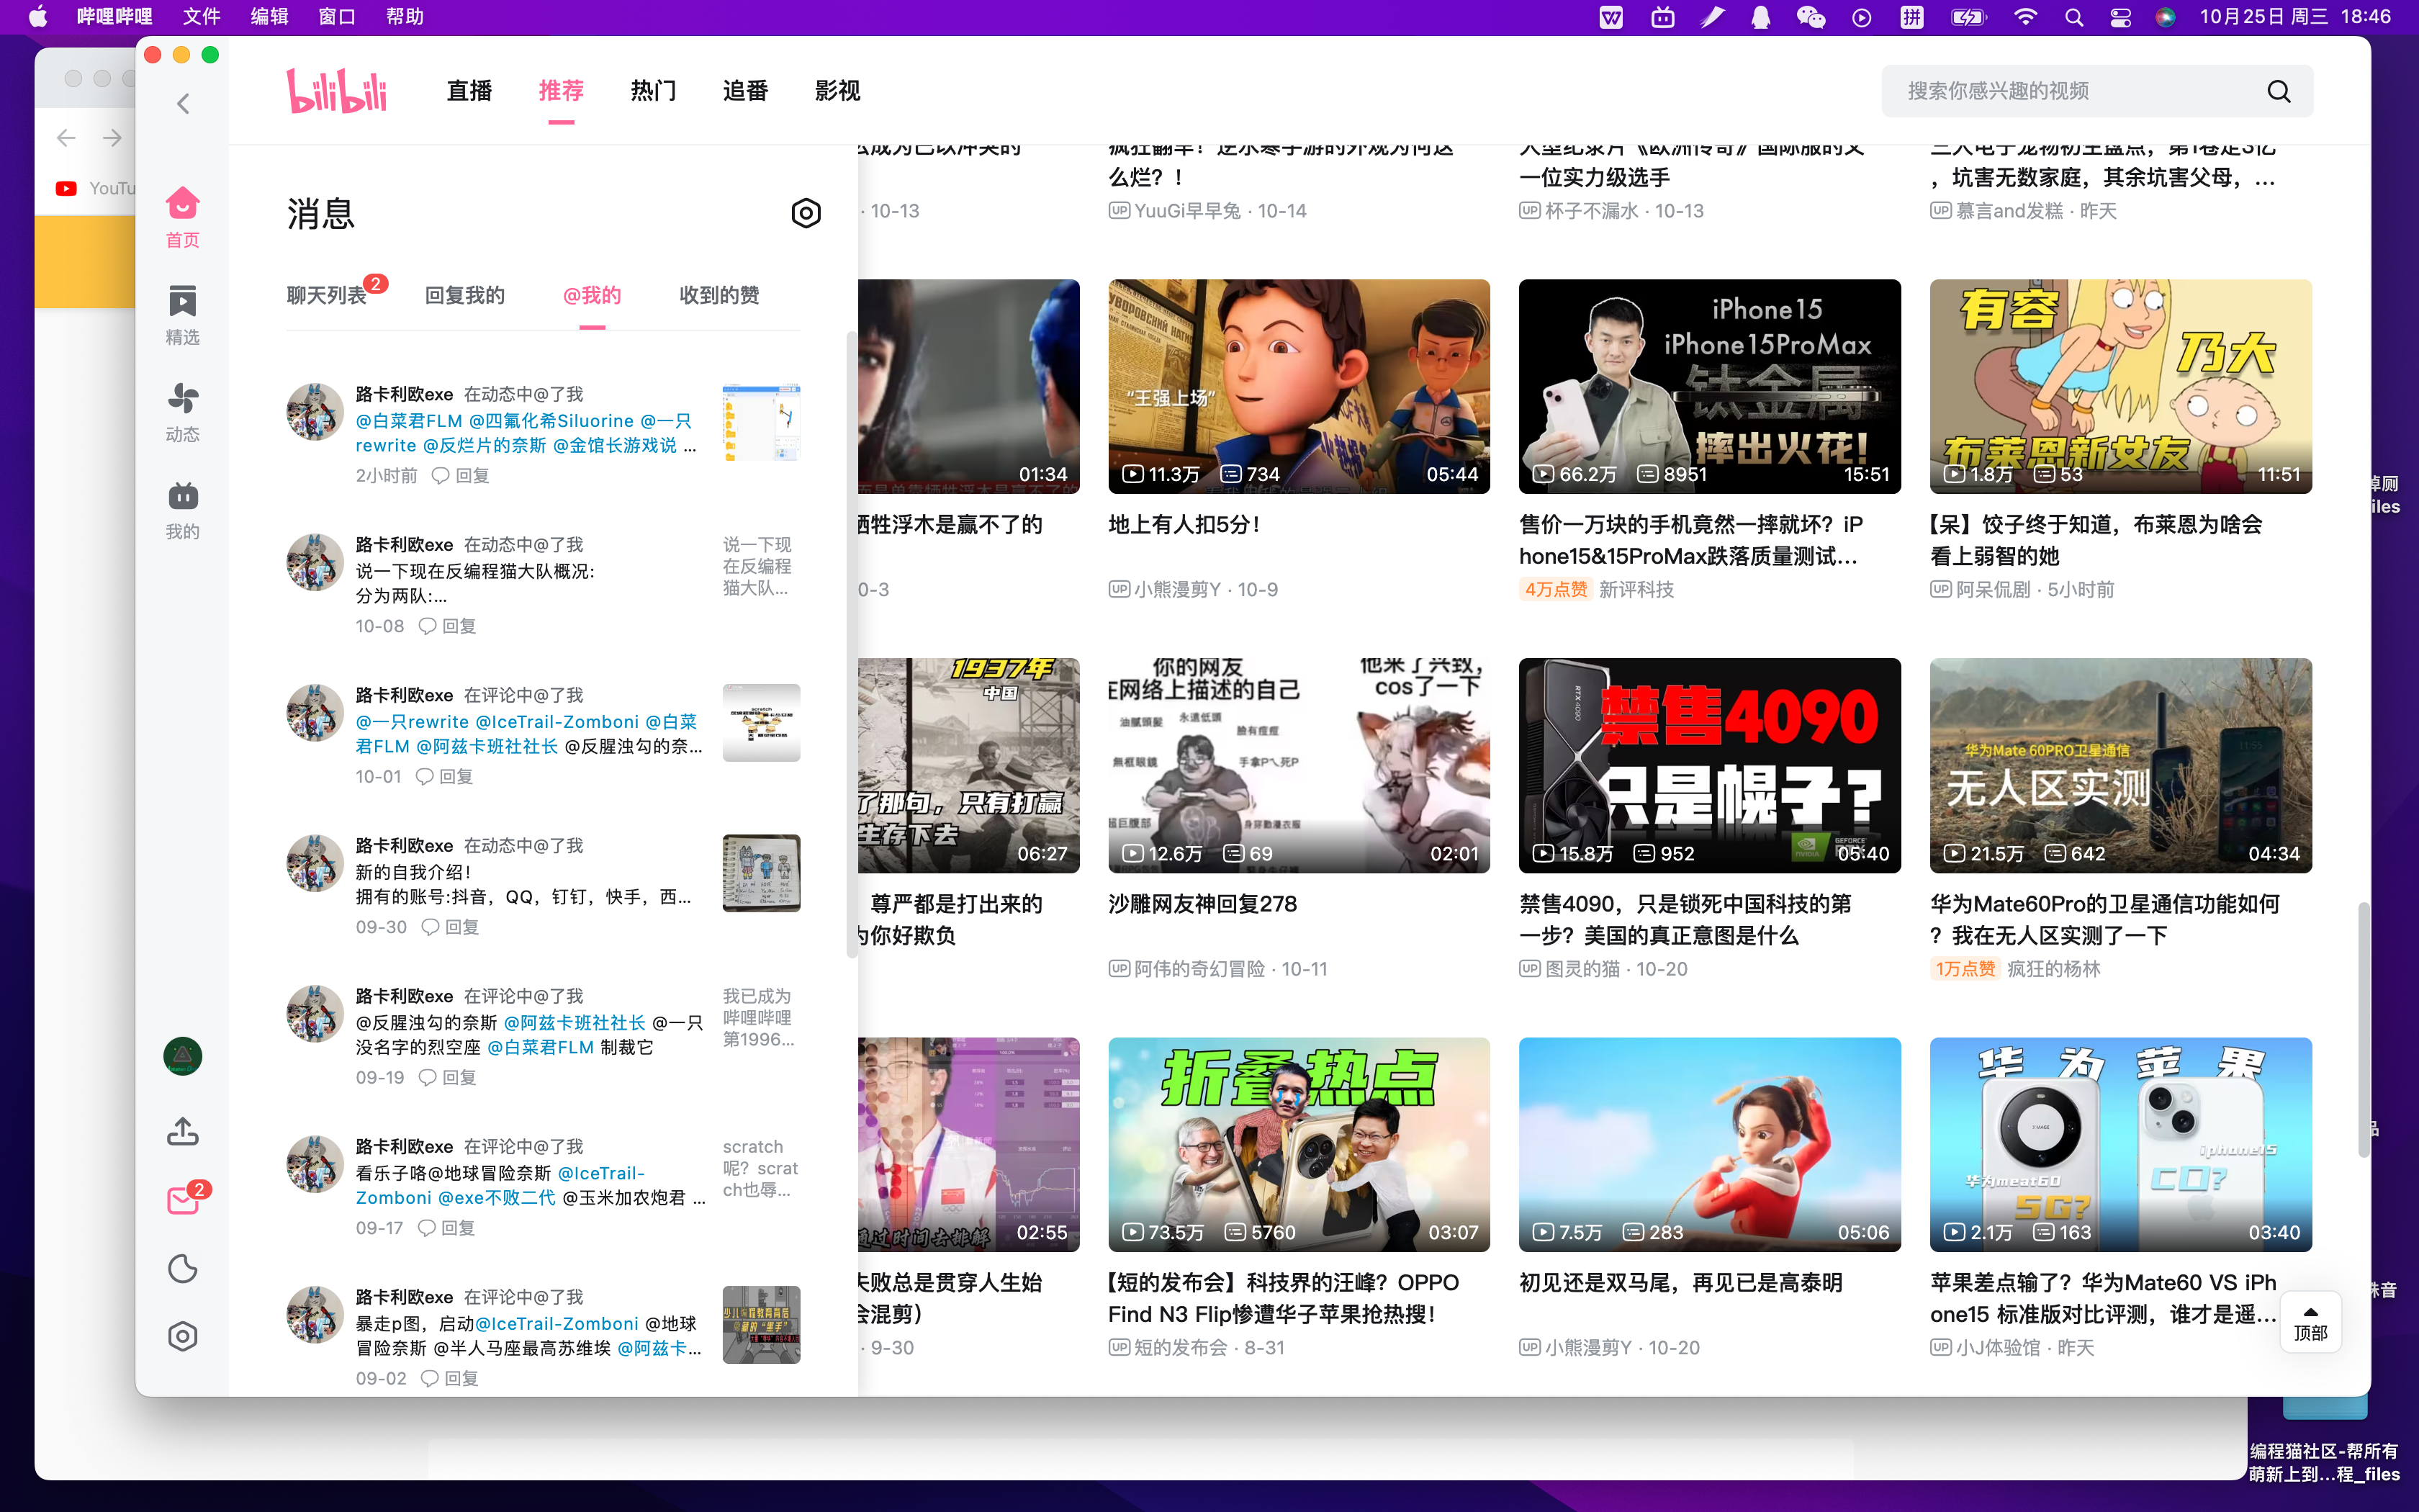Open the Apple menu
Viewport: 2419px width, 1512px height.
(38, 17)
